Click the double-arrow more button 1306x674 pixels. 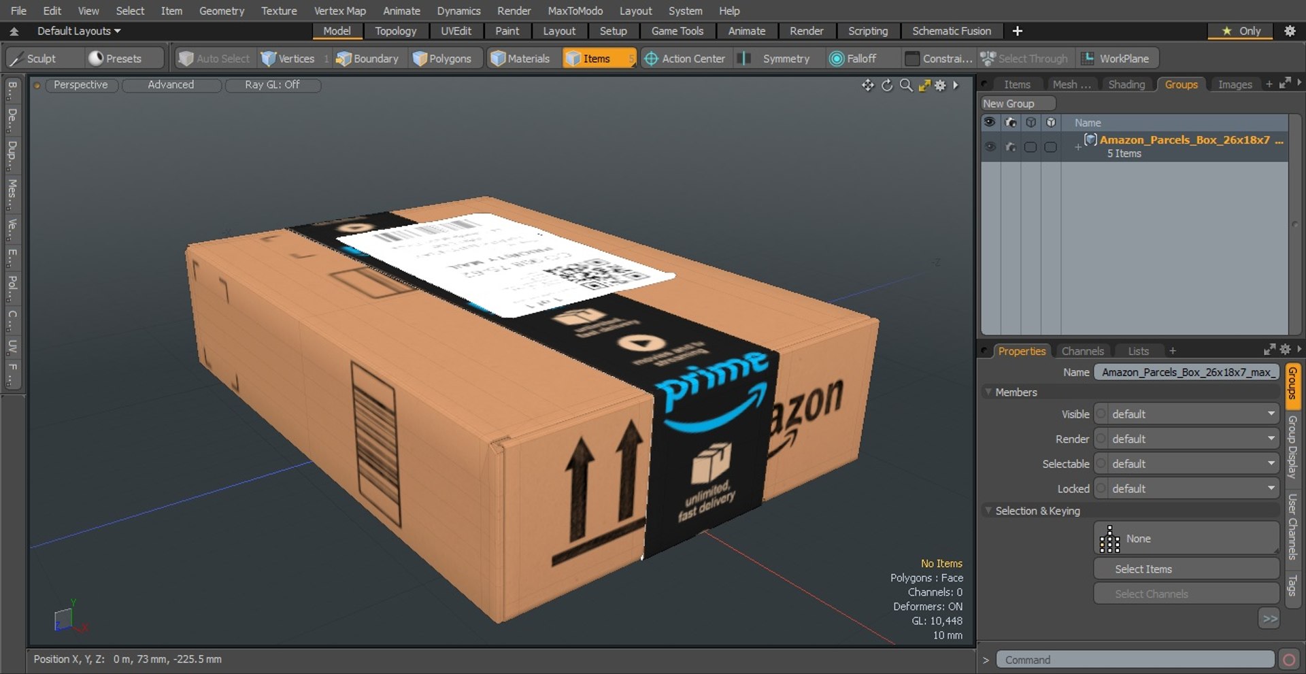[1269, 619]
